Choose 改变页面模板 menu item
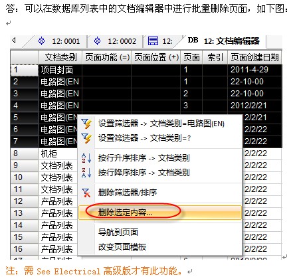The height and width of the screenshot is (279, 291). tap(122, 247)
